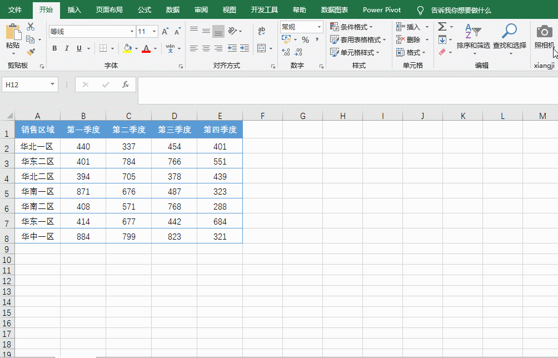Apply center horizontal alignment
The width and height of the screenshot is (558, 358).
coord(206,48)
